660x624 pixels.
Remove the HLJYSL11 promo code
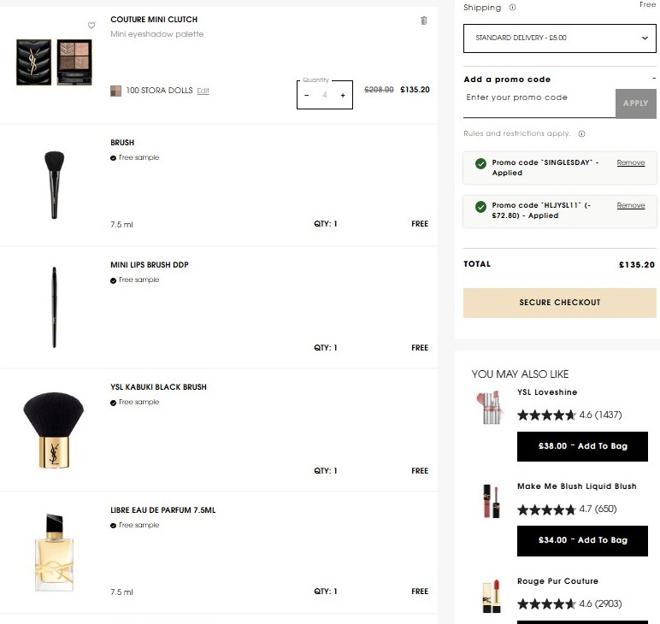(x=631, y=206)
